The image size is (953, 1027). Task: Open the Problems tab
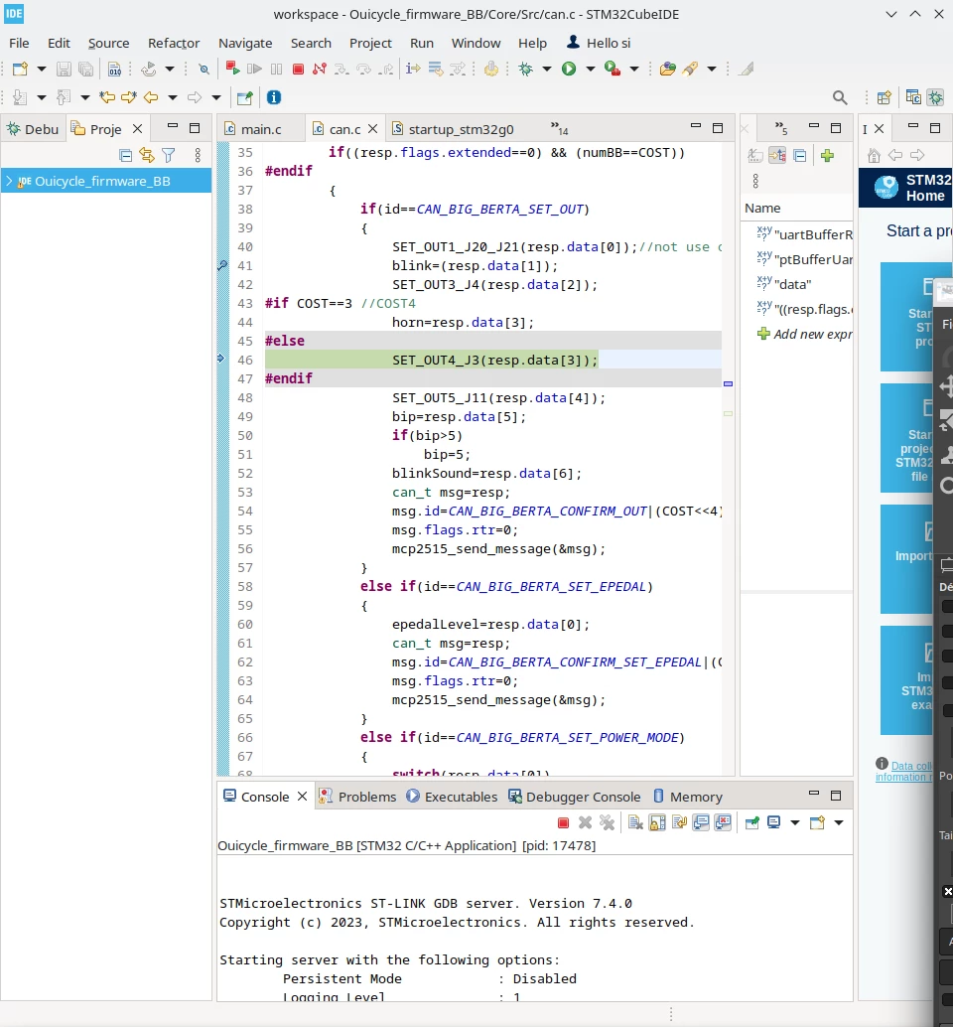(x=357, y=797)
